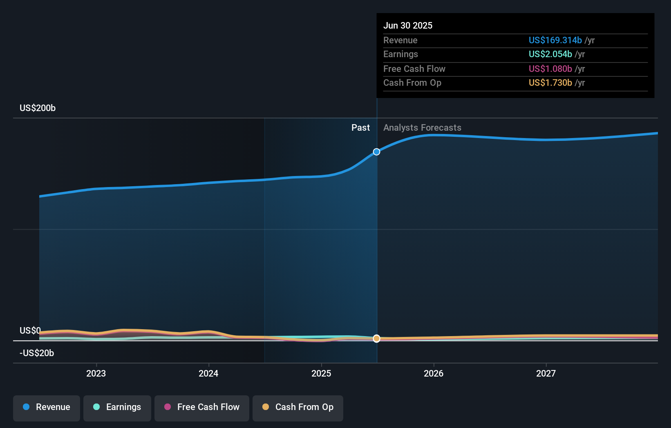The height and width of the screenshot is (428, 671).
Task: Click the 2026 x-axis label
Action: [434, 373]
